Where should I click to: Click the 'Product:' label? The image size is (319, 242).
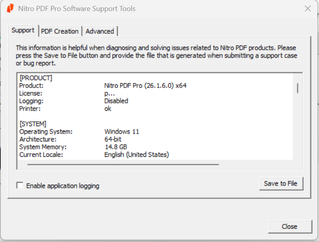tap(32, 86)
